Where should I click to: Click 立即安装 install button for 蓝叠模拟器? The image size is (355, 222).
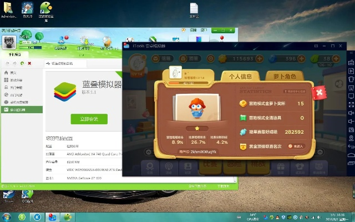(x=89, y=119)
